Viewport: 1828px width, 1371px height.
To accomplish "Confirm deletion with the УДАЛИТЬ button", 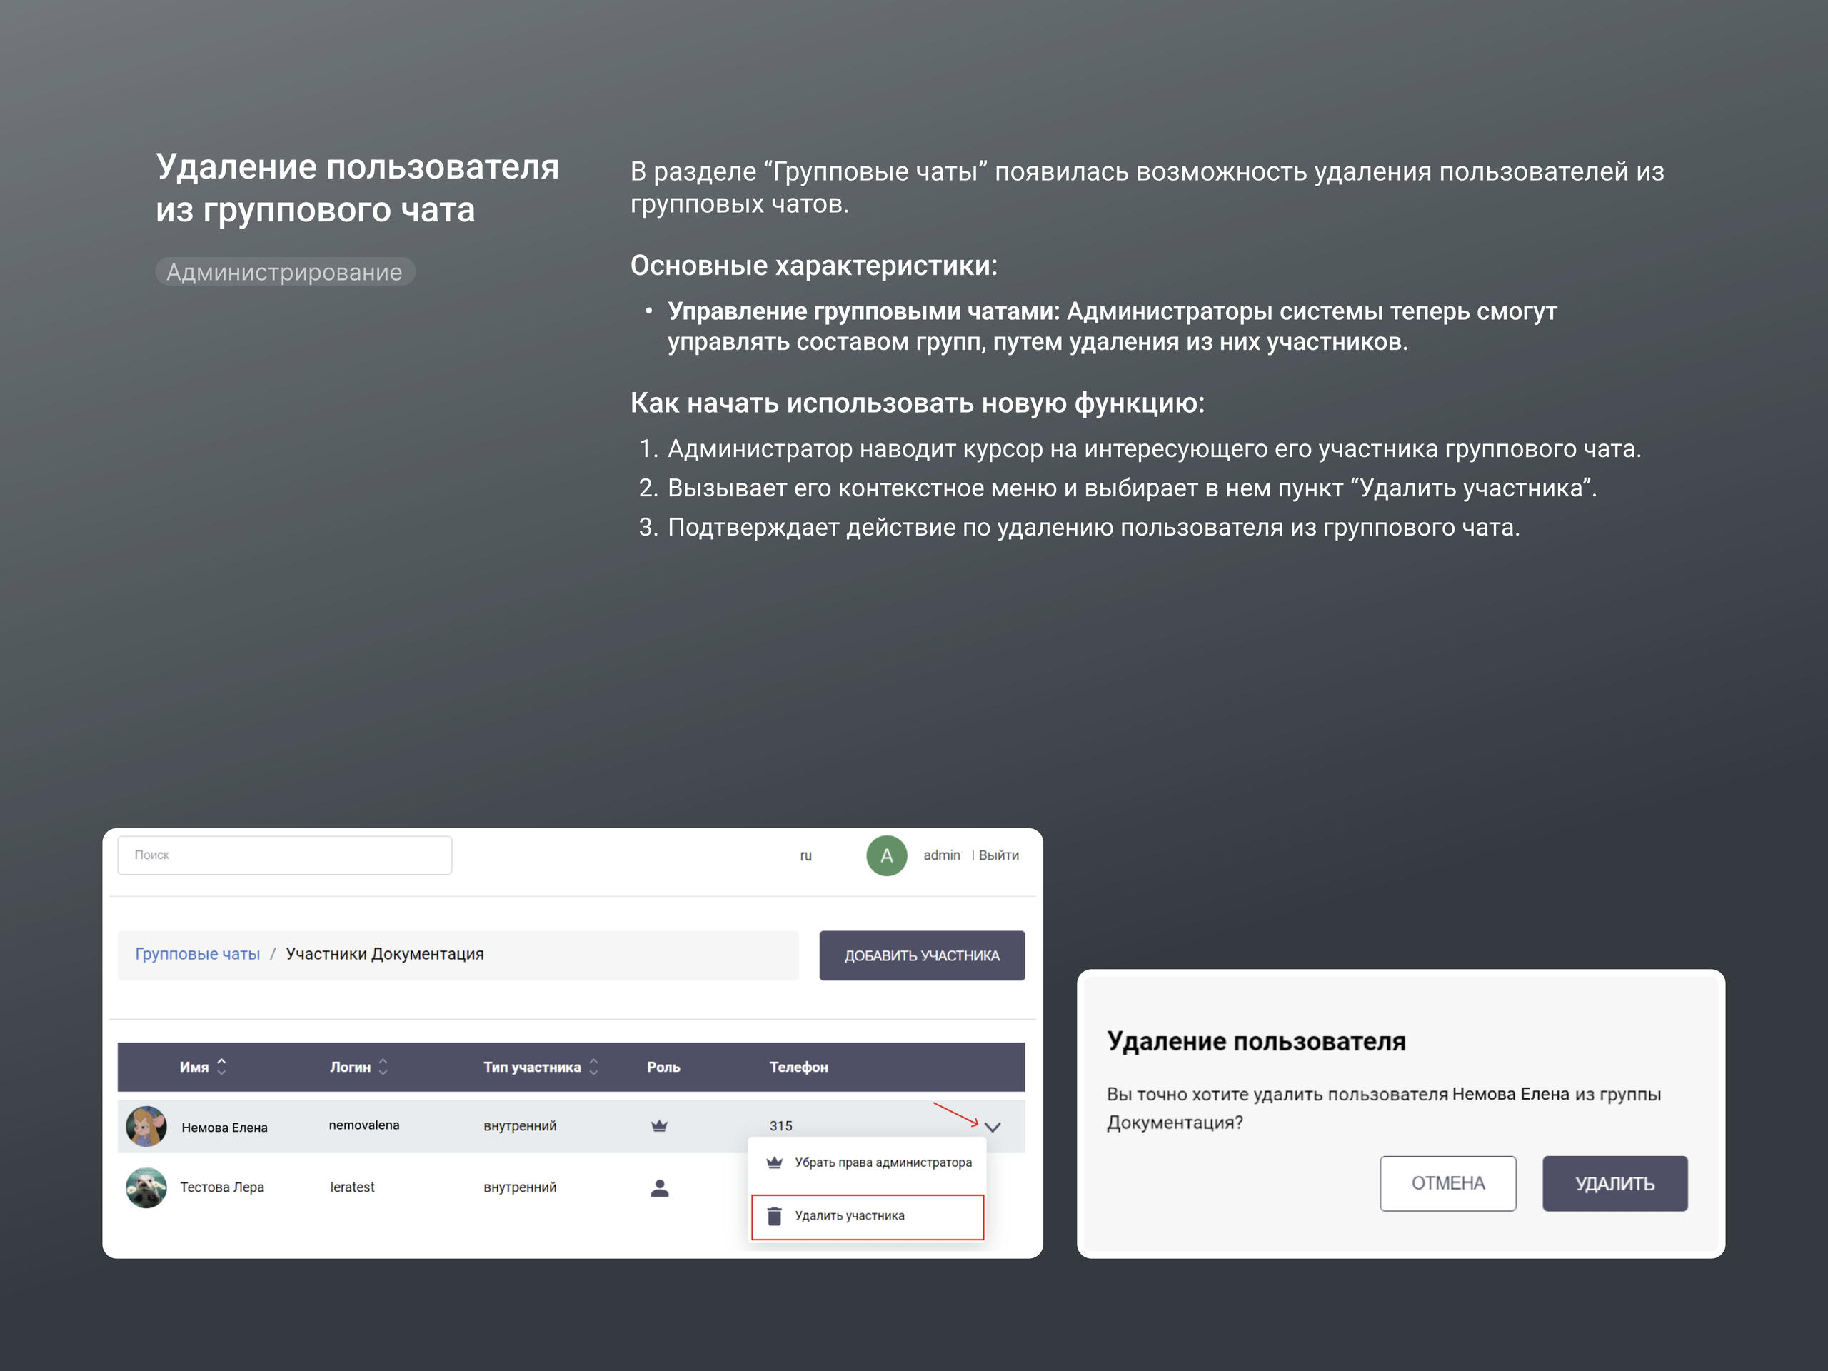I will [1614, 1183].
